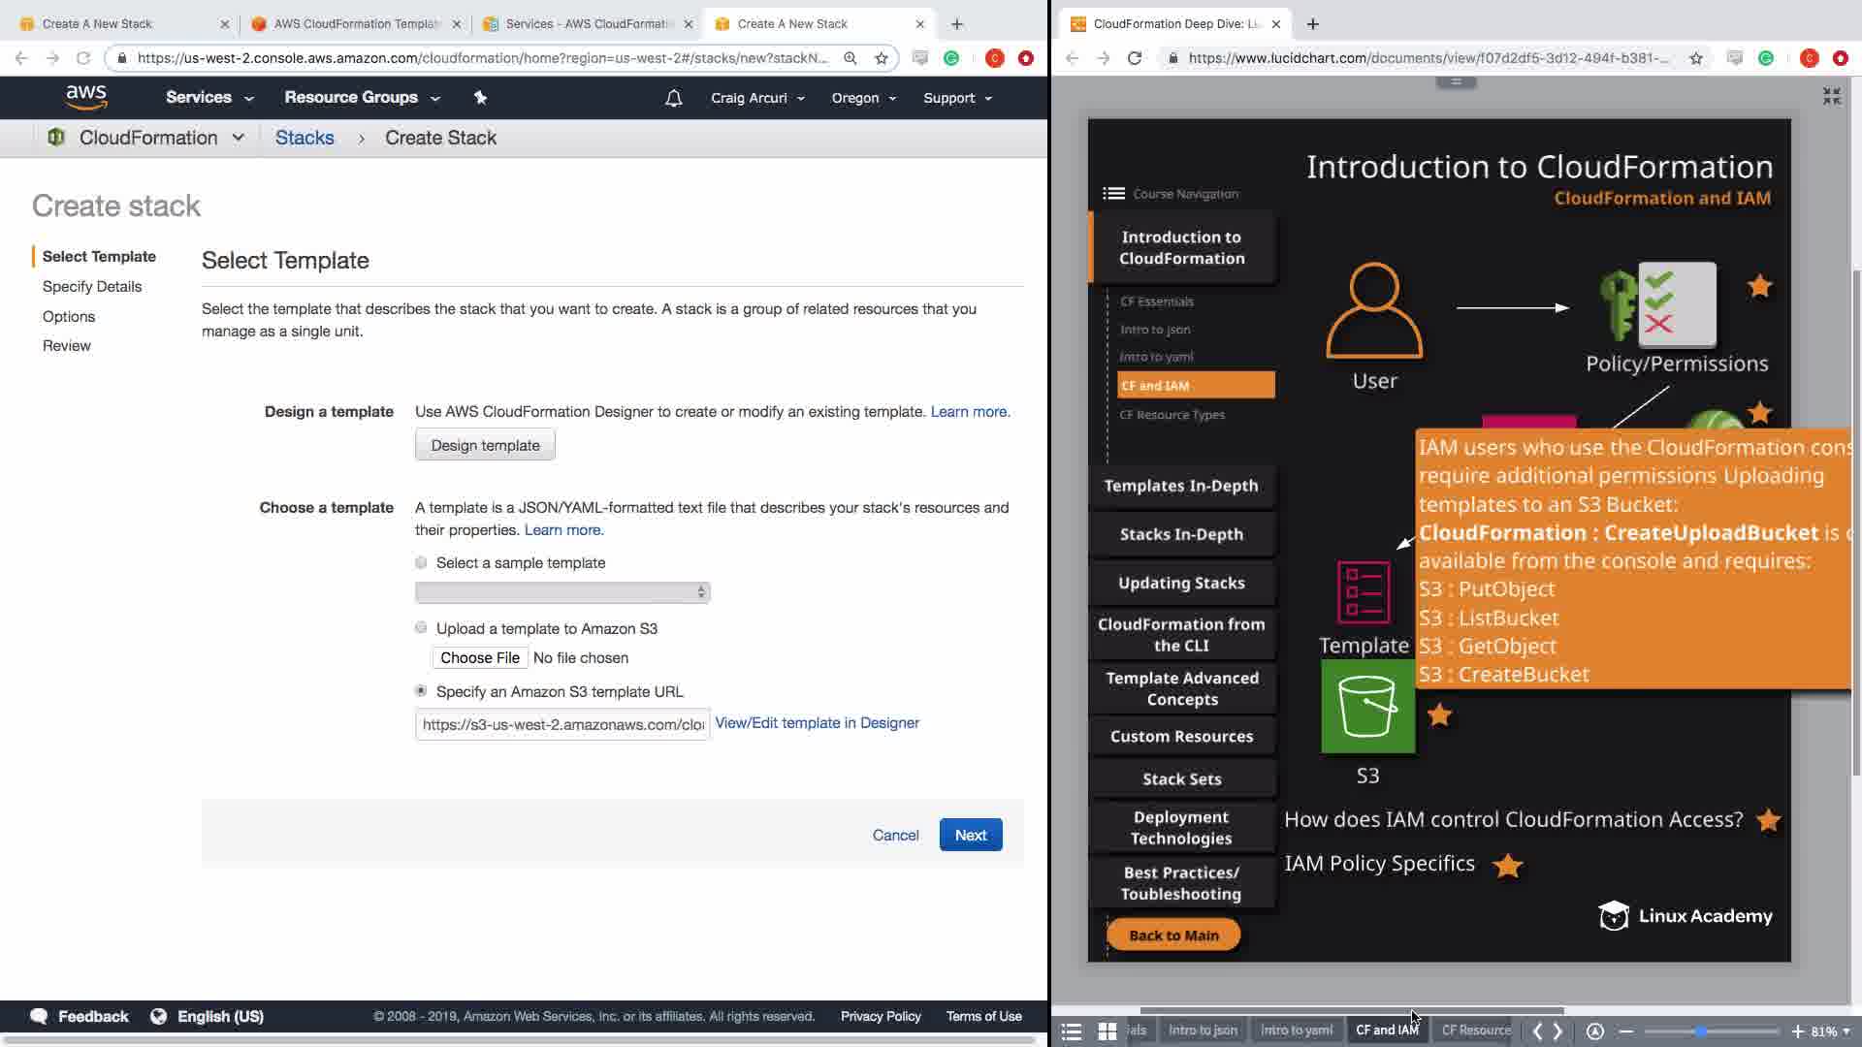This screenshot has height=1047, width=1862.
Task: Click the Lucidchart page list icon
Action: point(1071,1031)
